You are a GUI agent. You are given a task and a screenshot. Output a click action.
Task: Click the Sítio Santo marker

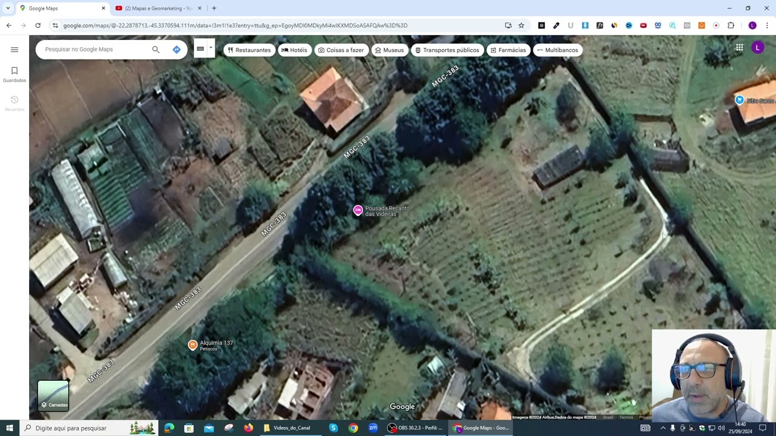tap(739, 100)
